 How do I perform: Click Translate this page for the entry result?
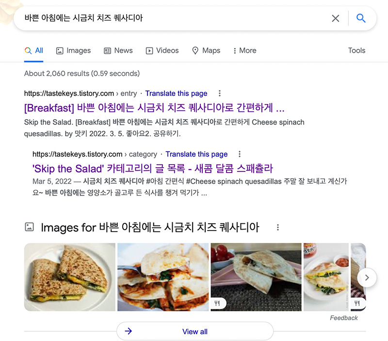176,93
